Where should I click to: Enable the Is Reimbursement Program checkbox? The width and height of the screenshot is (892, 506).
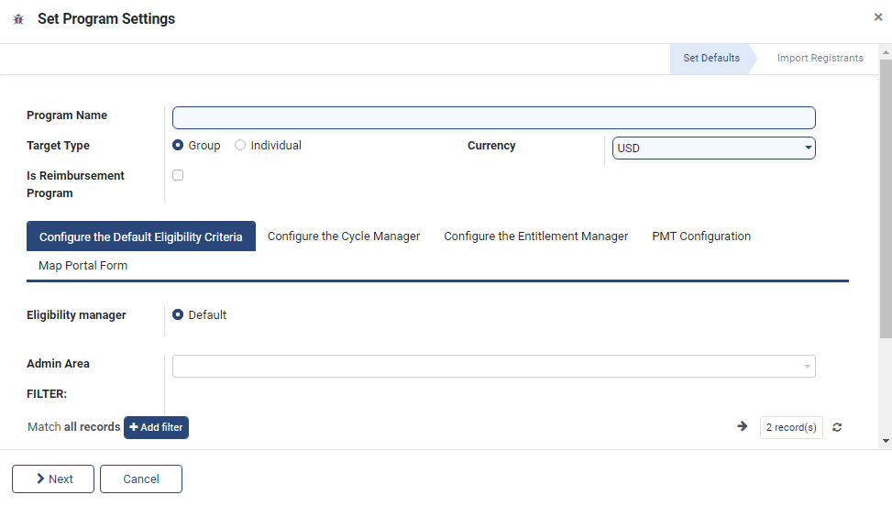[178, 175]
